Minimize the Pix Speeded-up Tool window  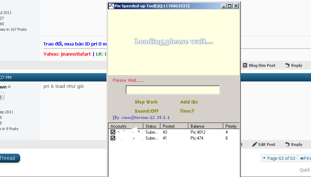(224, 6)
